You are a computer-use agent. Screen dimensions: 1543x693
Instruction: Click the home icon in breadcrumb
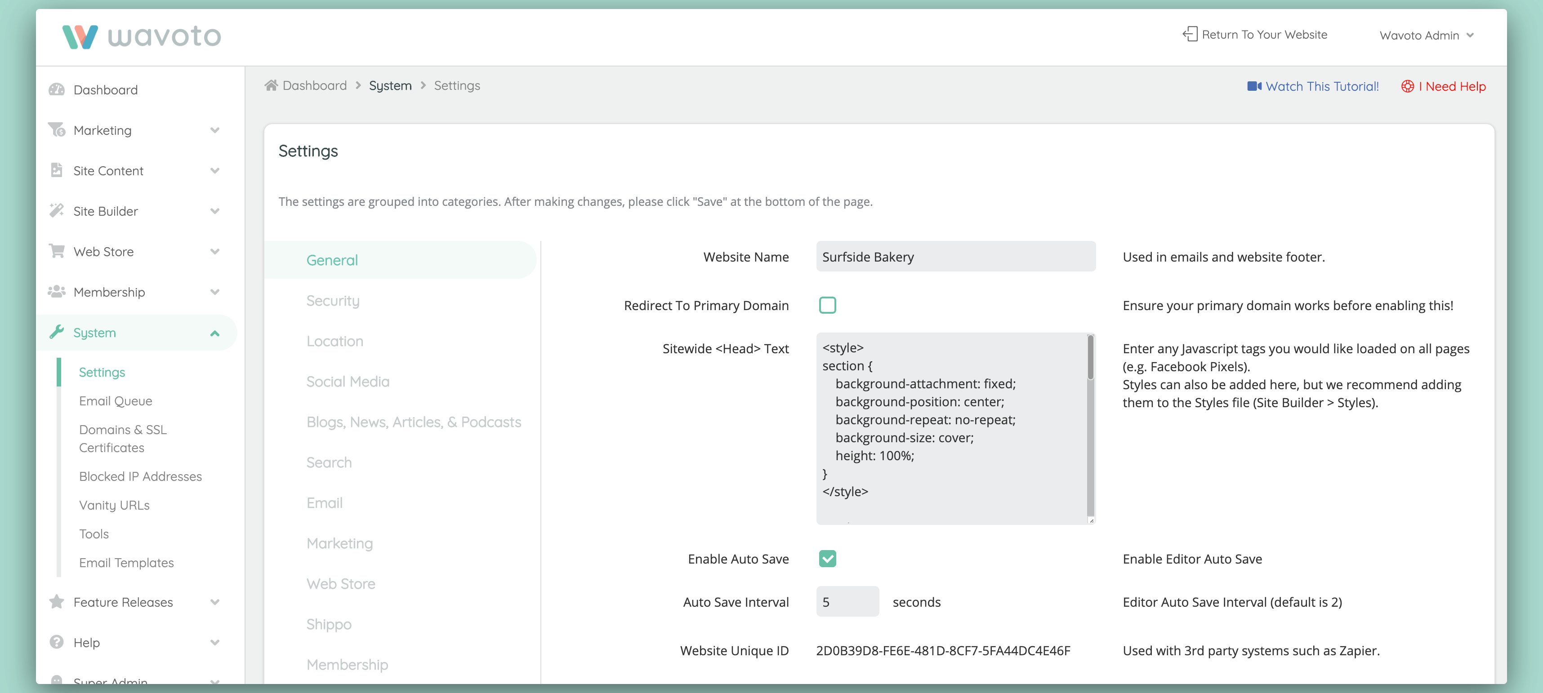pyautogui.click(x=272, y=86)
